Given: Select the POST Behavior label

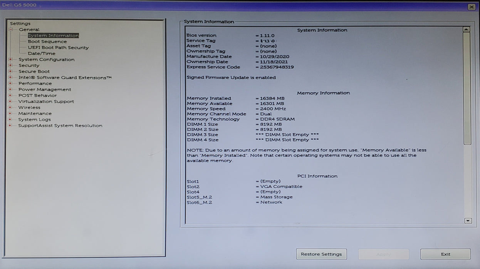Looking at the screenshot, I should point(37,95).
